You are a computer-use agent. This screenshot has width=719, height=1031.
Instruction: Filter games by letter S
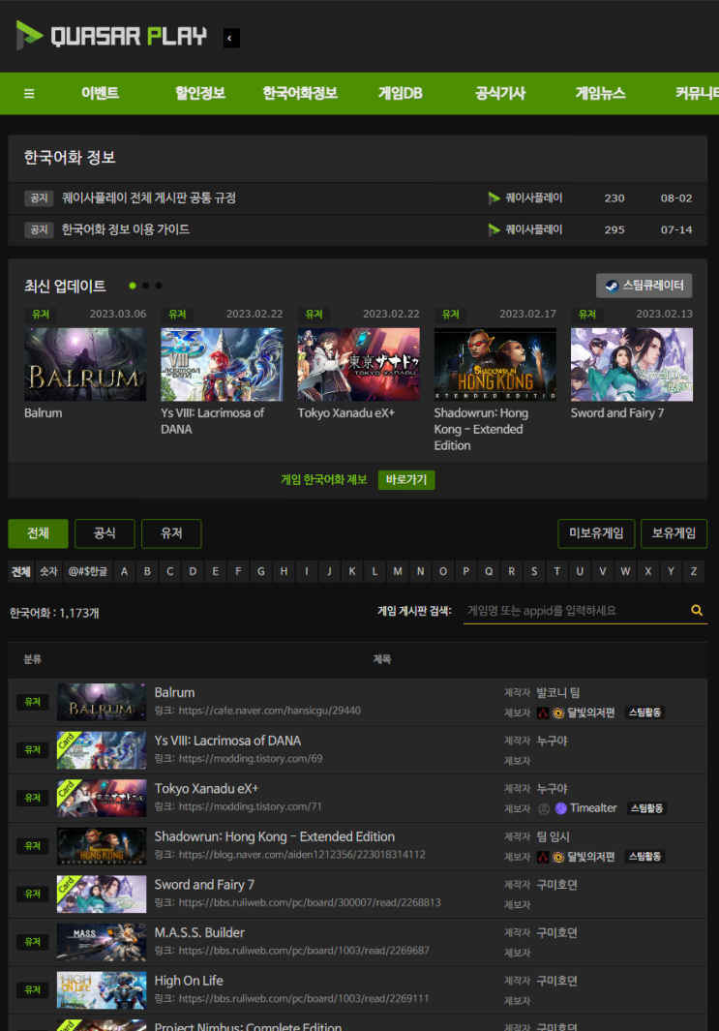pyautogui.click(x=534, y=571)
